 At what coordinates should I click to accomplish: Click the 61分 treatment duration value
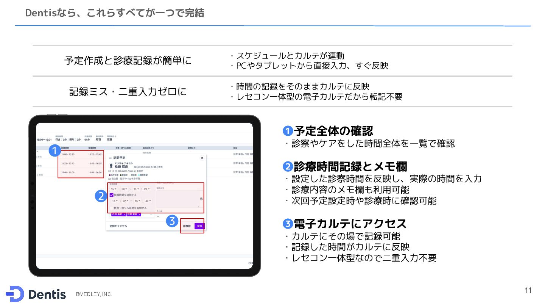click(87, 139)
